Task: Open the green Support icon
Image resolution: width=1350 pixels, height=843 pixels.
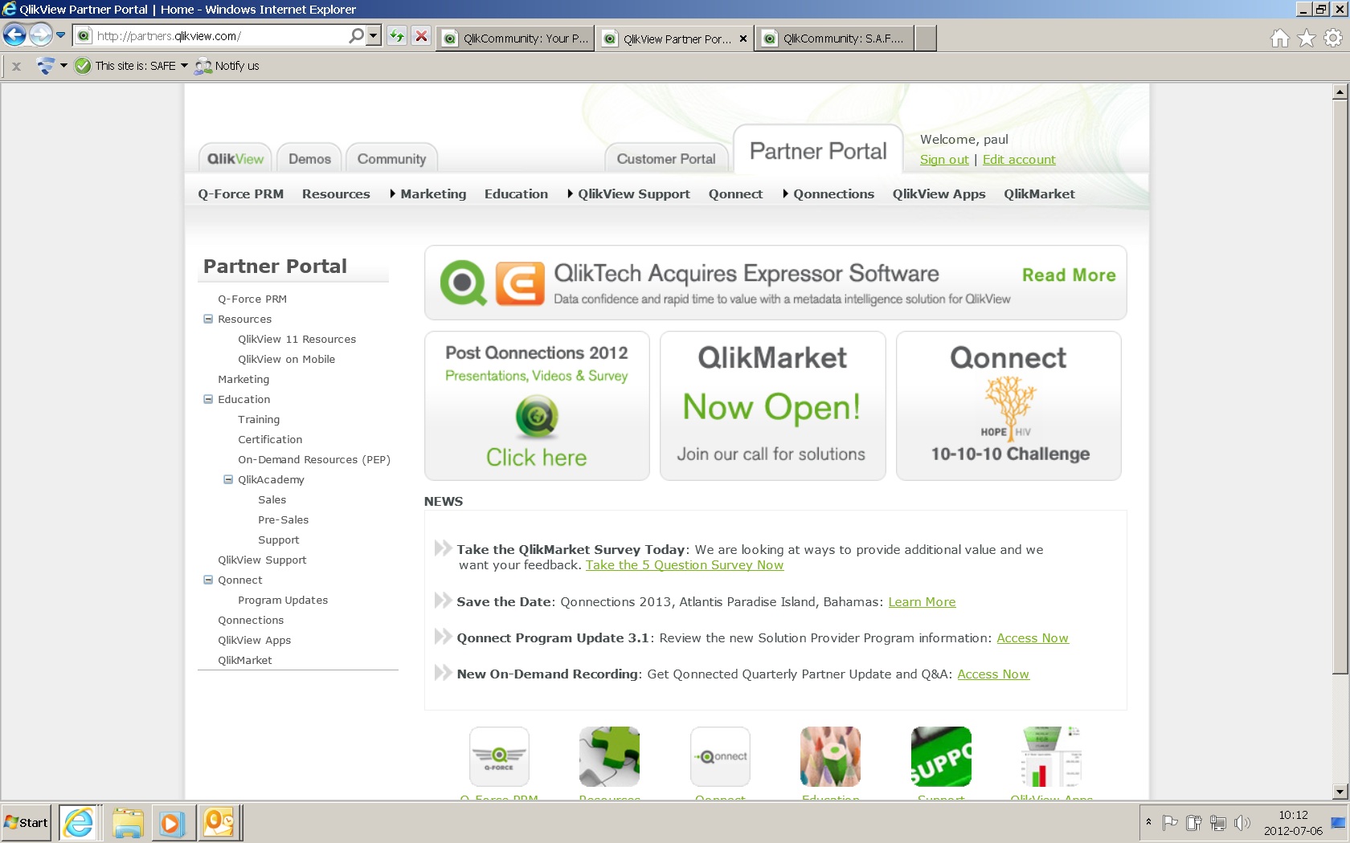Action: [x=941, y=755]
